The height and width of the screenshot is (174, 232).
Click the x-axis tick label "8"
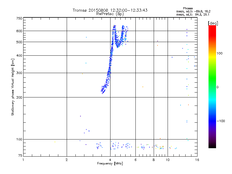tap(154, 160)
